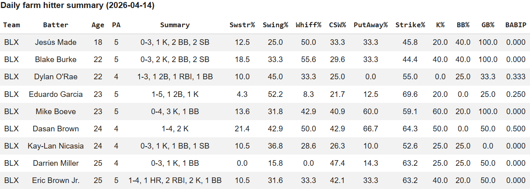
Task: Click the Swstr% column header
Action: [x=242, y=25]
